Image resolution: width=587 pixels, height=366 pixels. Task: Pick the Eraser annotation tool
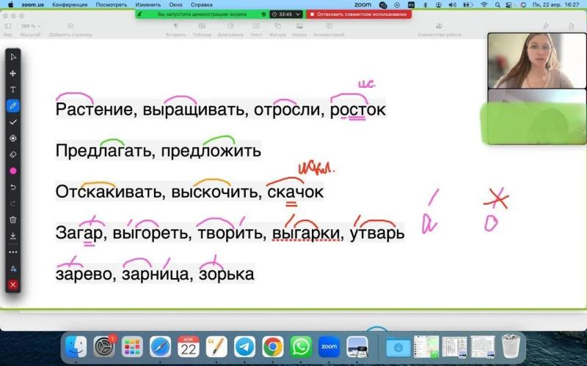tap(13, 154)
